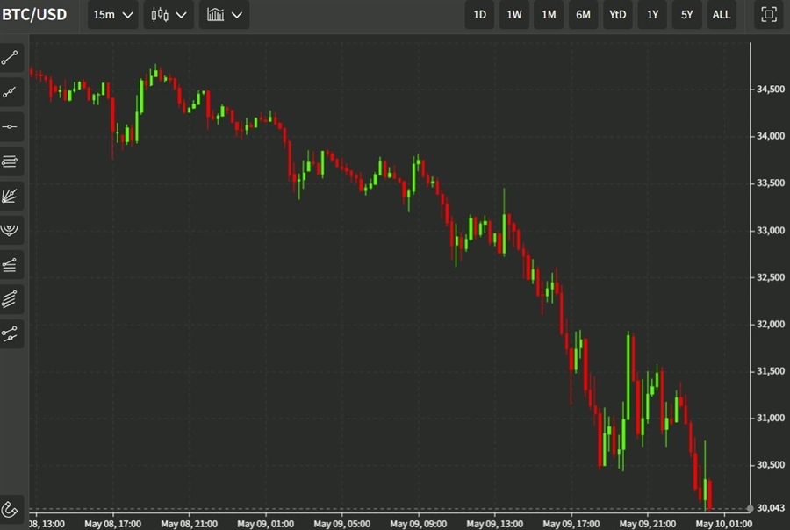Image resolution: width=790 pixels, height=530 pixels.
Task: Select the polyline path tool
Action: tap(11, 333)
